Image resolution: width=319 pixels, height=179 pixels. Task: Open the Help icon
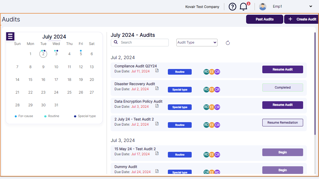pos(233,7)
